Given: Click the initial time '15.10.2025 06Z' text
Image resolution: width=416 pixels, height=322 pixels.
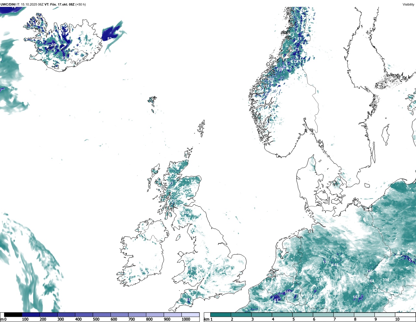Looking at the screenshot, I should pos(32,5).
